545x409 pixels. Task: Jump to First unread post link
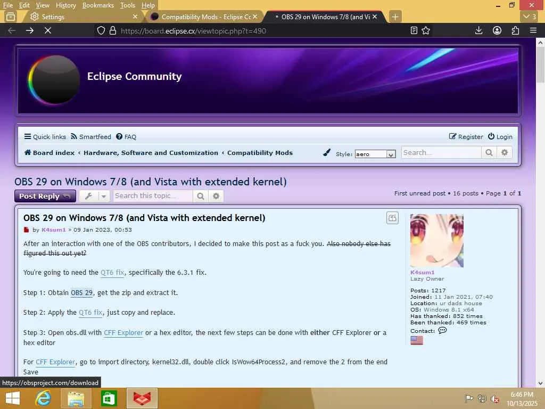(419, 193)
